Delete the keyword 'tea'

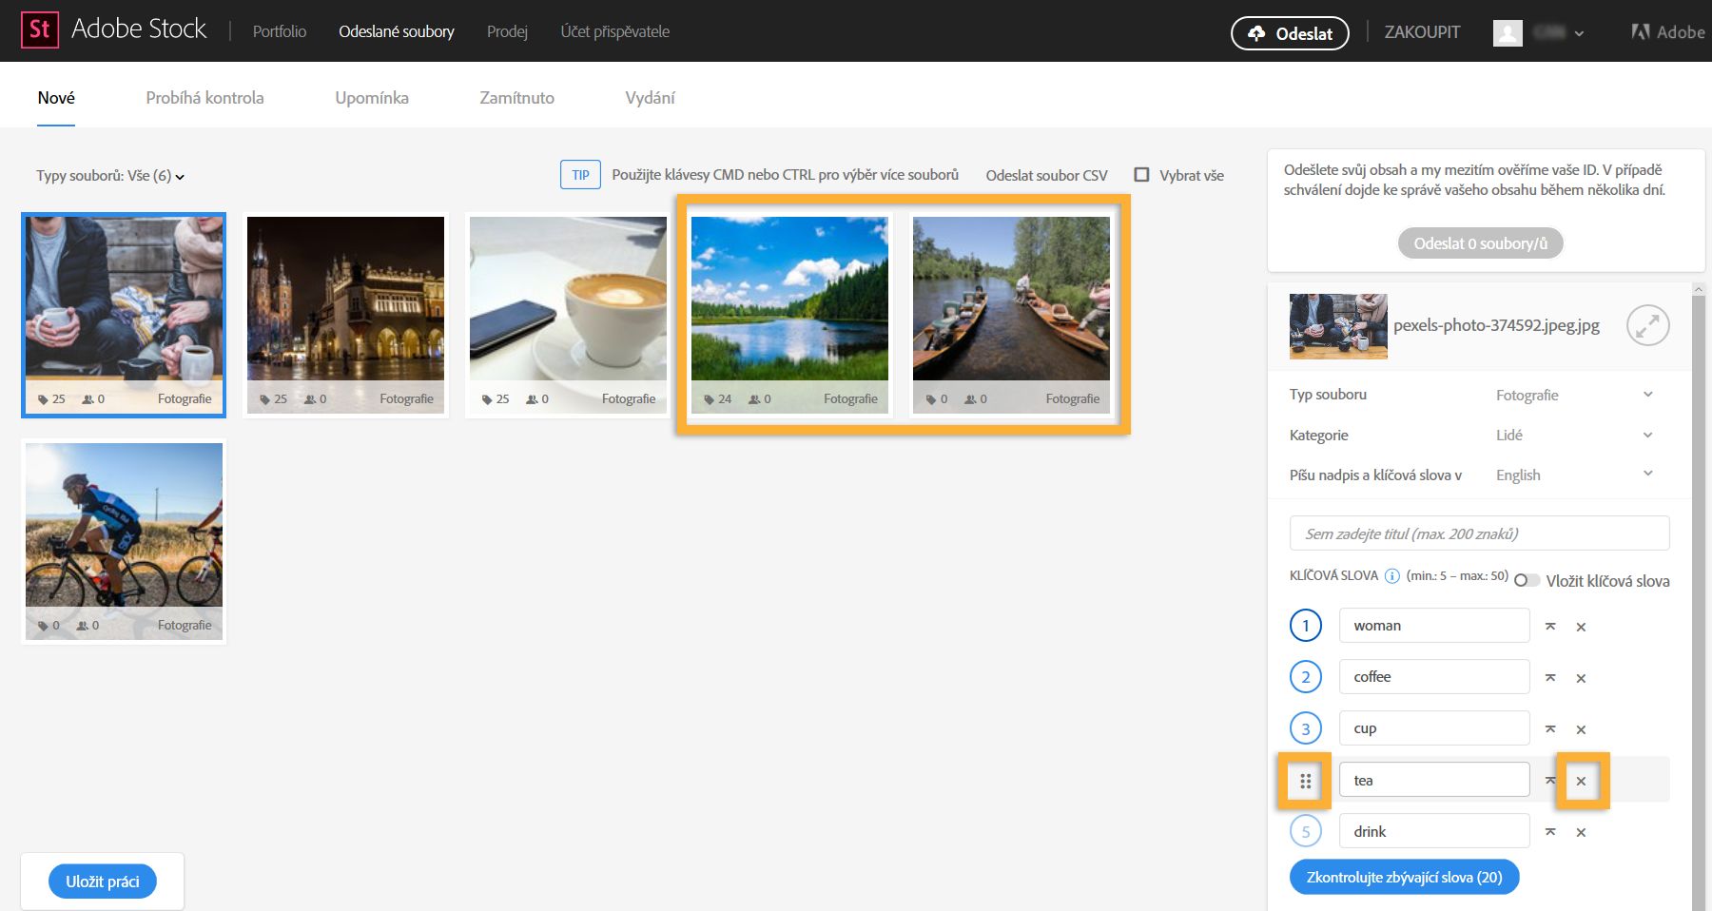point(1581,781)
